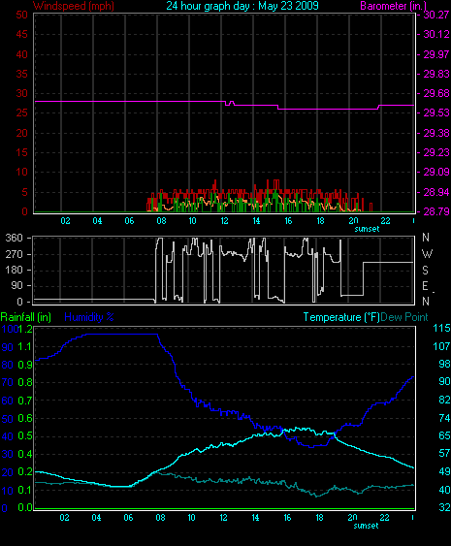Click the barometer value 30.12
The image size is (451, 546).
(x=436, y=34)
